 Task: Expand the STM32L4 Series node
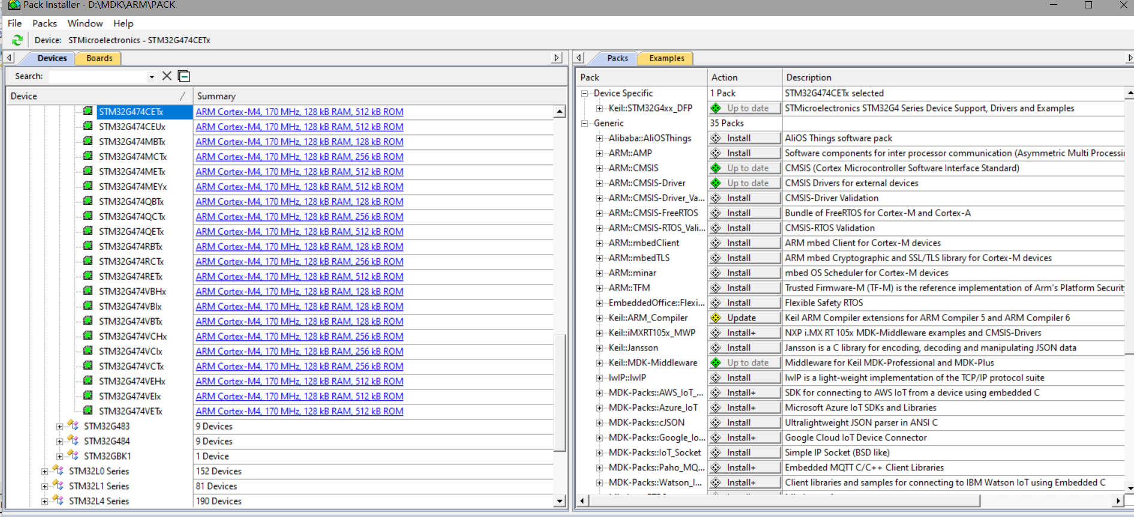click(44, 501)
